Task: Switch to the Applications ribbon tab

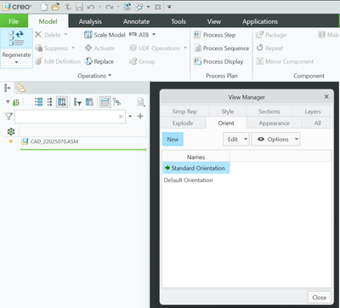Action: [x=260, y=21]
